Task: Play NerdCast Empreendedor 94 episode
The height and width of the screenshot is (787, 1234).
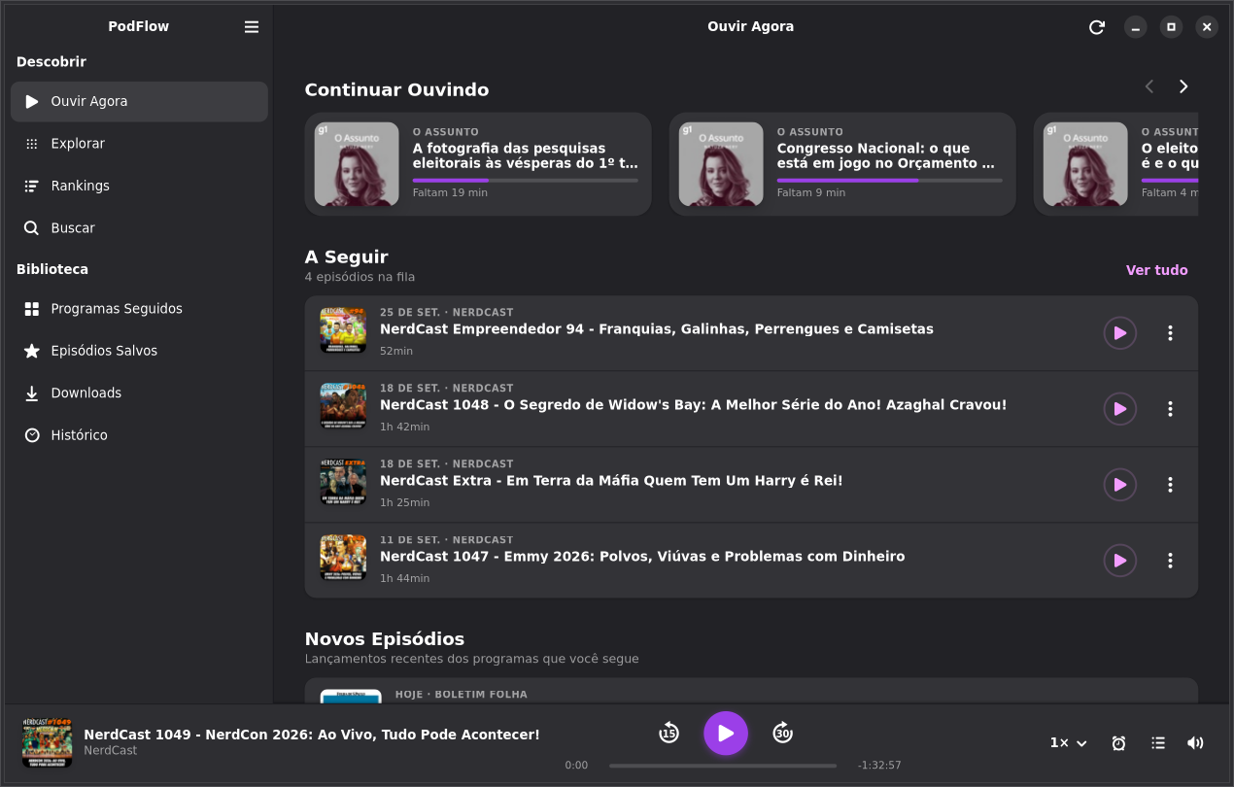Action: coord(1120,333)
